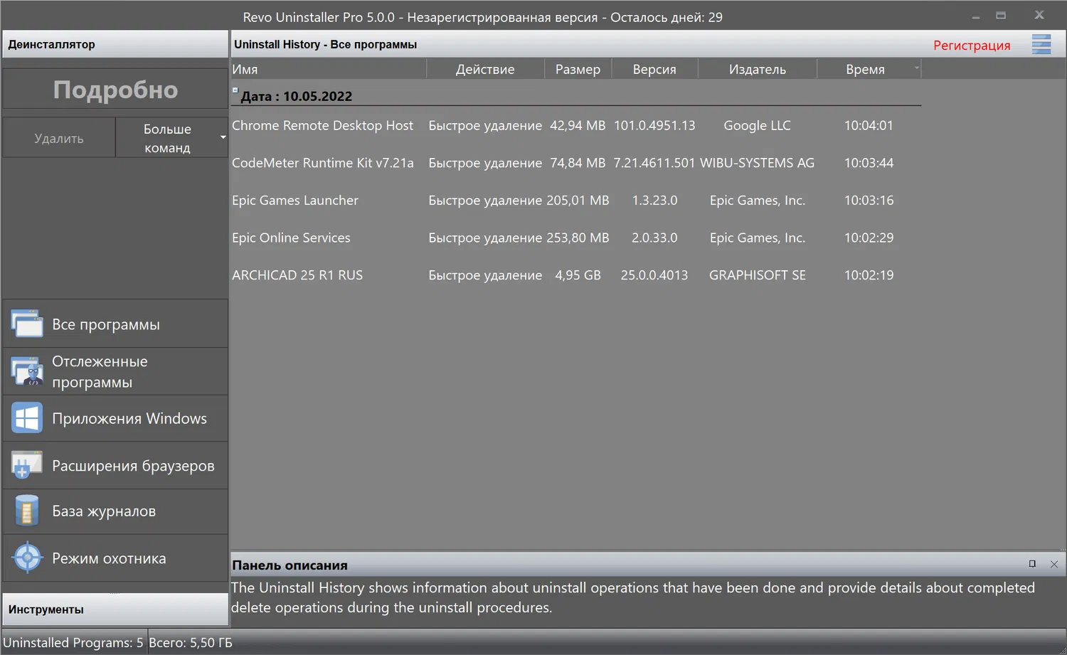
Task: Float the Панель описания panel
Action: coord(1032,564)
